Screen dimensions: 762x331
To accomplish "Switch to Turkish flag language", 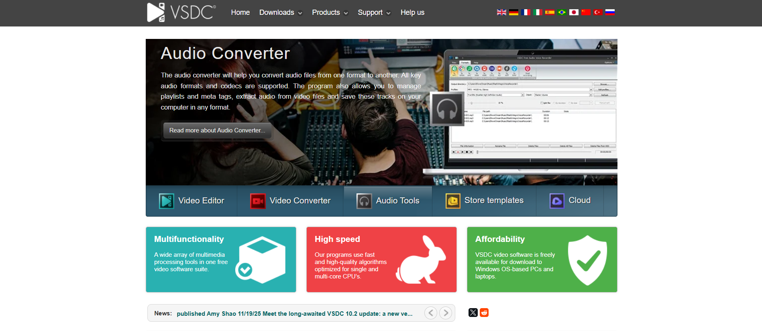I will pos(598,12).
